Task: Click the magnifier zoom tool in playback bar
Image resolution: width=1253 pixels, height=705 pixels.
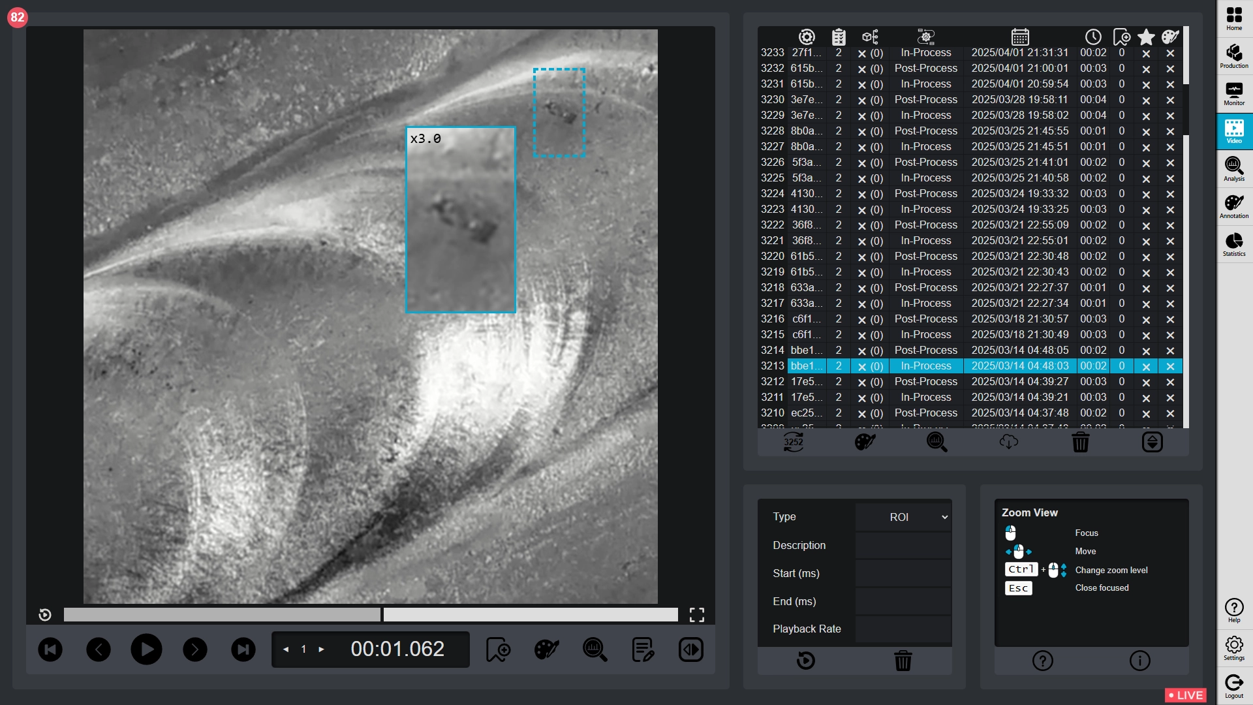Action: click(595, 650)
